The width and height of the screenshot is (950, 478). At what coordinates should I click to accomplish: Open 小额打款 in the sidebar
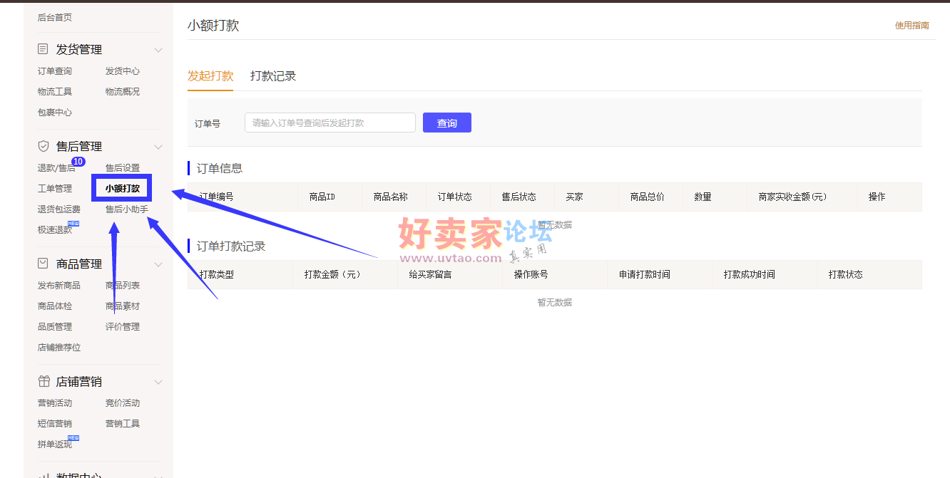(x=123, y=189)
